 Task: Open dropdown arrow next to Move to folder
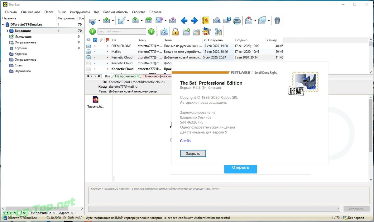click(x=255, y=21)
